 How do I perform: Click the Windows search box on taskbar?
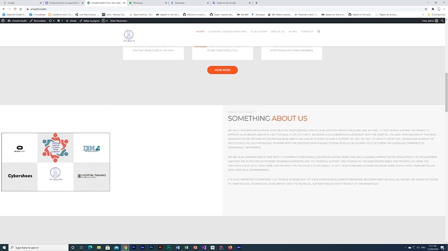[x=38, y=248]
